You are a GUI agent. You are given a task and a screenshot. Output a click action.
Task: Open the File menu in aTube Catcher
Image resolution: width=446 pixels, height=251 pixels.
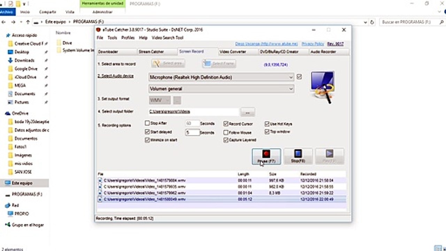(x=100, y=38)
